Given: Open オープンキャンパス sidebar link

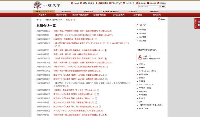Looking at the screenshot, I should [146, 85].
